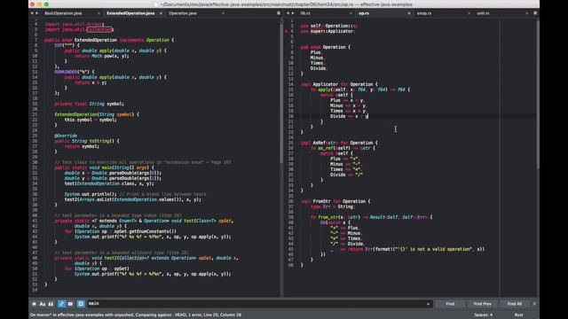Toggle whole word quotes search option

click(x=51, y=304)
